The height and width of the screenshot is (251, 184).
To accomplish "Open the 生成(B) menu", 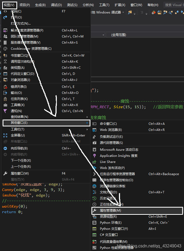I will [x=40, y=5].
